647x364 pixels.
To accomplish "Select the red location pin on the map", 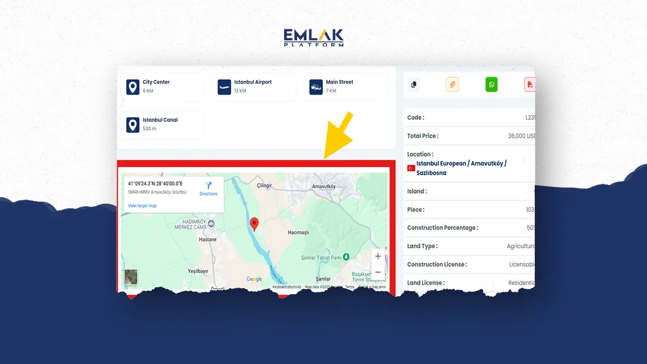I will [x=255, y=224].
